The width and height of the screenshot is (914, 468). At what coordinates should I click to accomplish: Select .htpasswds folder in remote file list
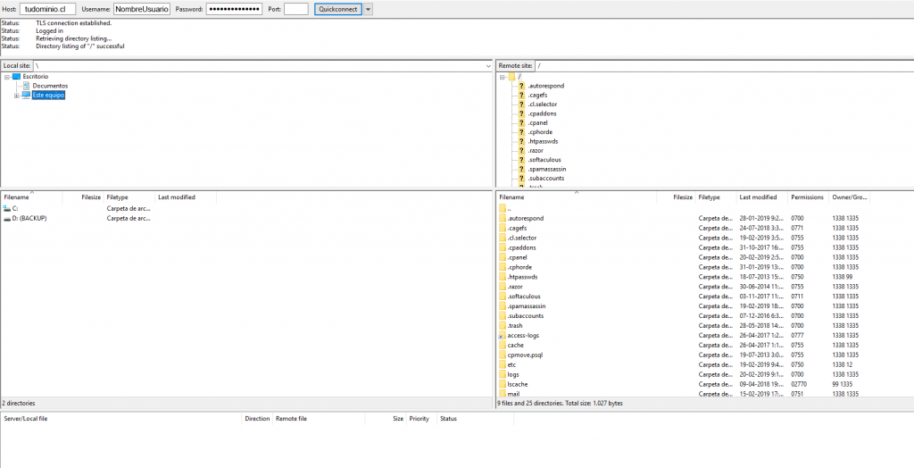click(x=522, y=277)
